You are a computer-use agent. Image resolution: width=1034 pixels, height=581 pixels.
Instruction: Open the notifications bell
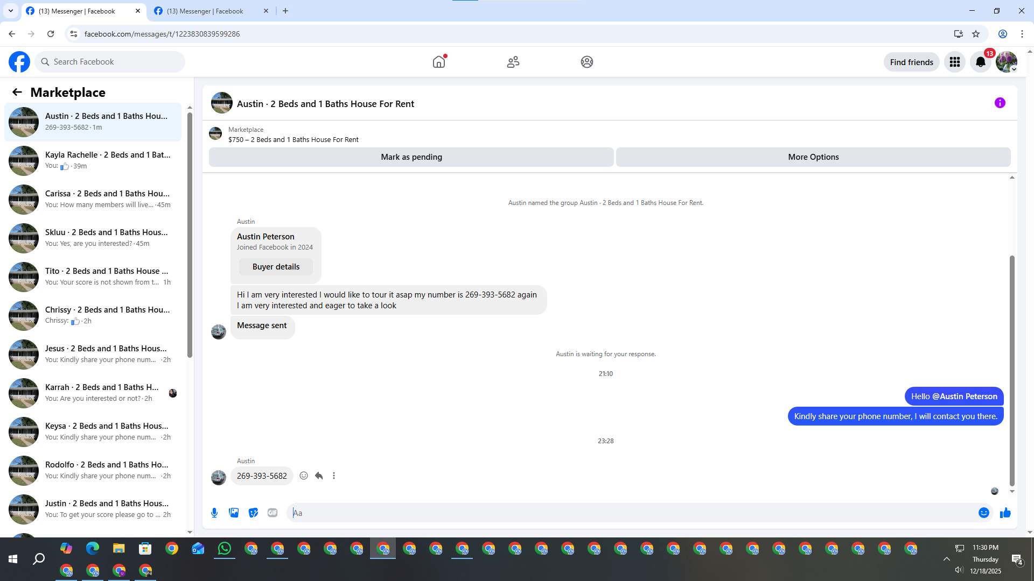(x=980, y=62)
